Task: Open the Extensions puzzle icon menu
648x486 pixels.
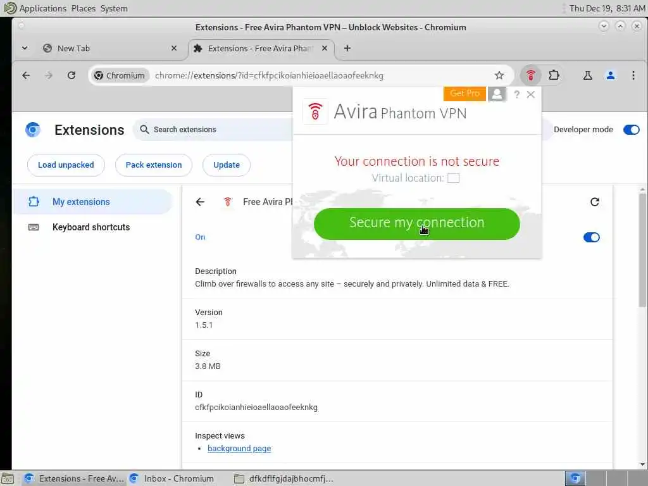Action: [x=554, y=75]
